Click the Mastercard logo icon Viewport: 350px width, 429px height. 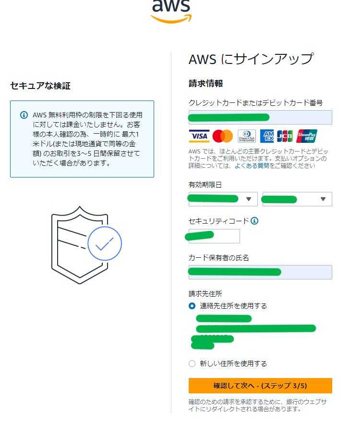(222, 136)
